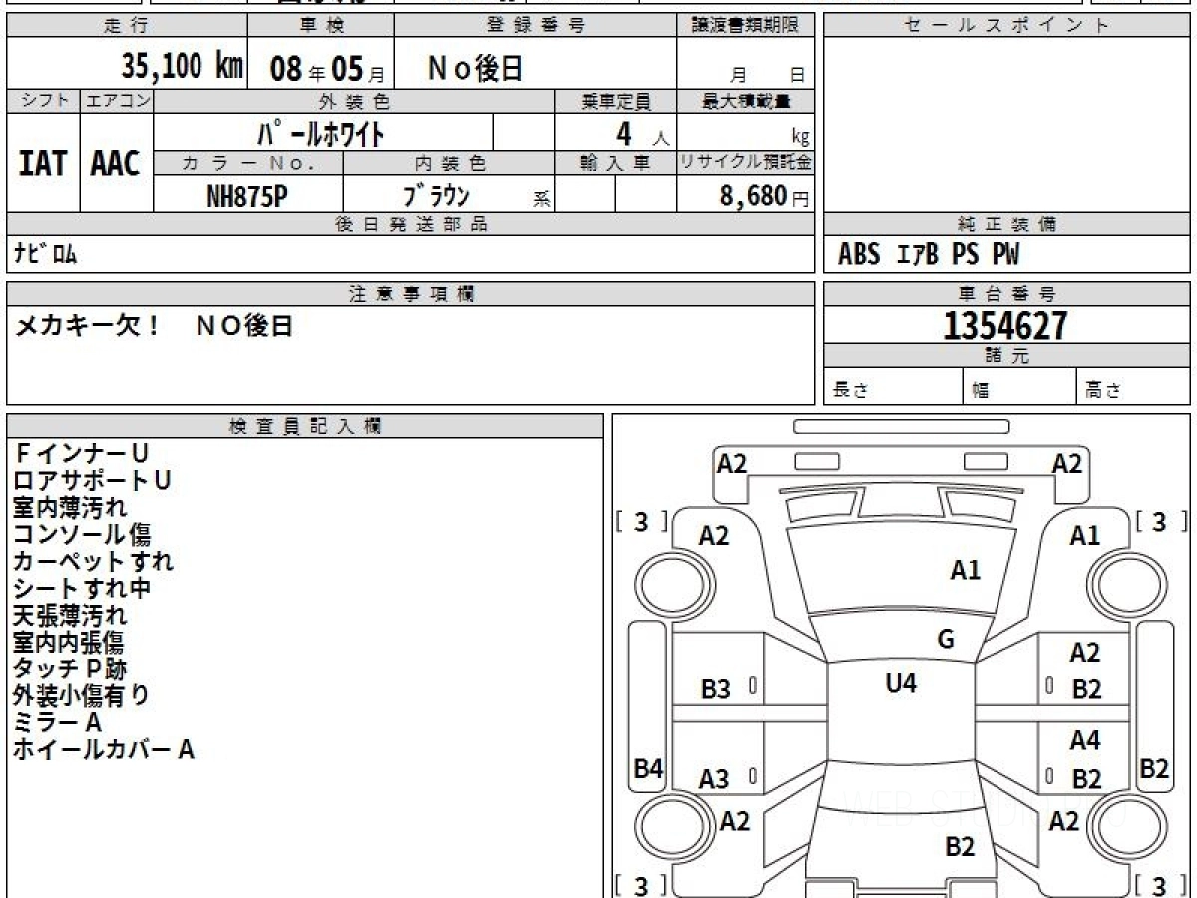Viewport: 1197px width, 898px height.
Task: Select the inspector note "室内薄汚れ"
Action: (70, 508)
